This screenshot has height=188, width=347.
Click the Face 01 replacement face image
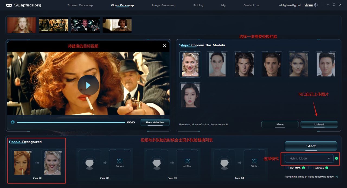point(52,163)
